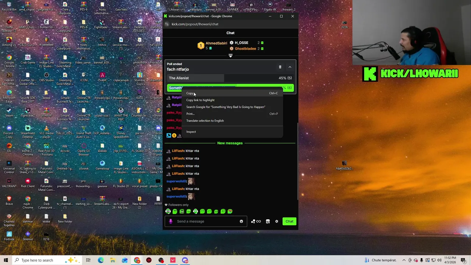
Task: Open site info icon in Chrome address bar
Action: 167,24
